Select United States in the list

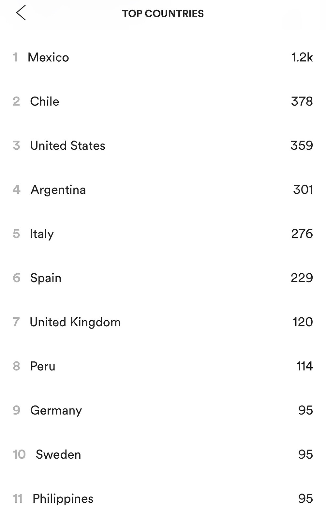coord(163,145)
